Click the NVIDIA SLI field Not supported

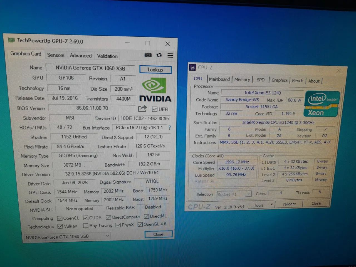(x=80, y=209)
